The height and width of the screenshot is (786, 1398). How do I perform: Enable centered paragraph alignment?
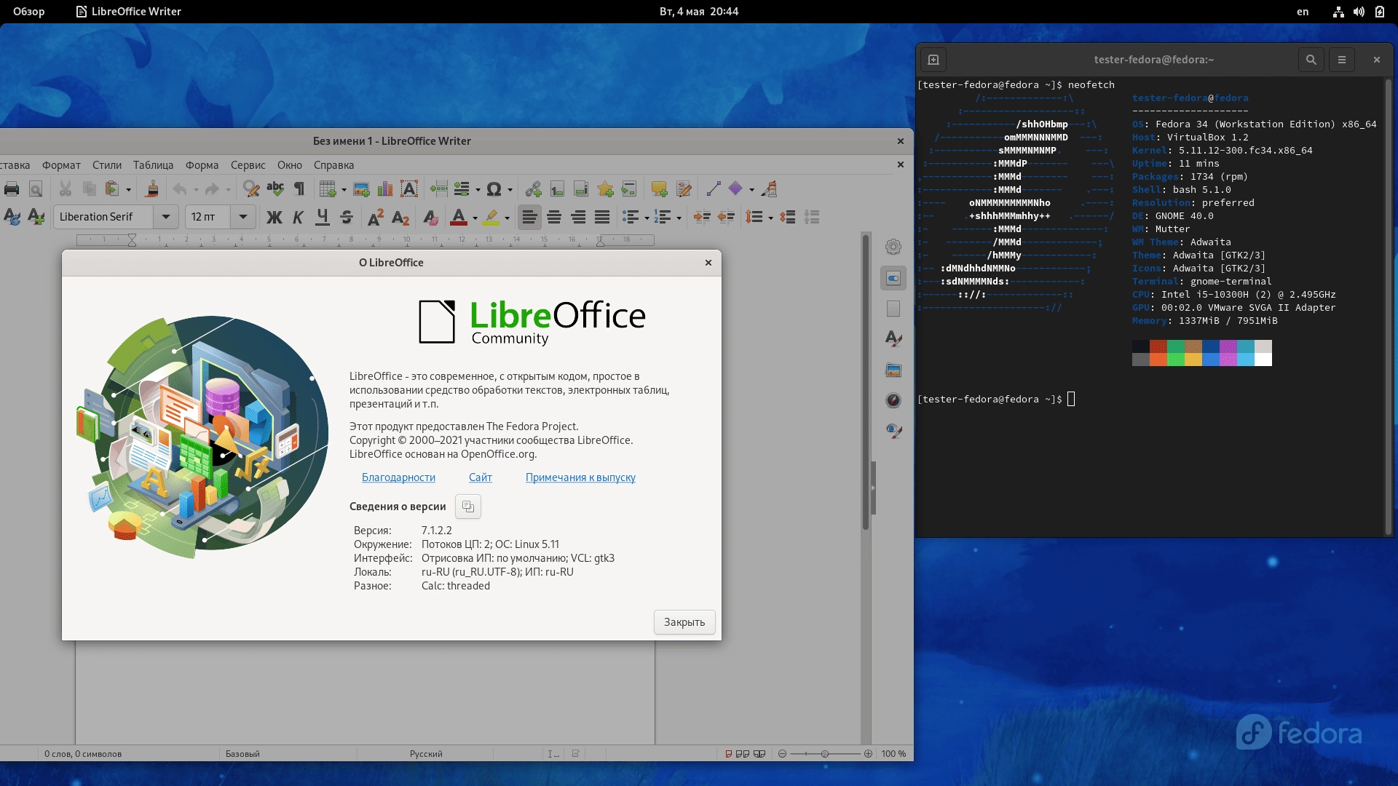tap(554, 217)
